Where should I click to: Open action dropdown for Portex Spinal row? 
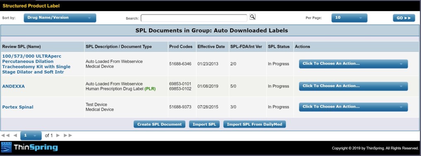click(x=353, y=107)
